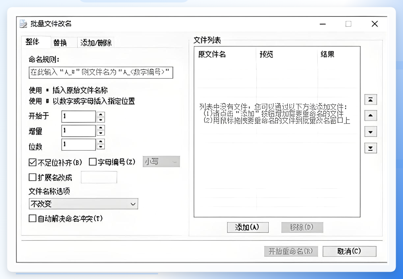Click into the 开始于 number field

click(79, 117)
